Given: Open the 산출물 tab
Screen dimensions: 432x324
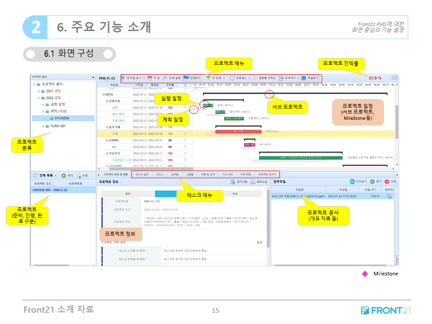Looking at the screenshot, I should click(x=189, y=175).
